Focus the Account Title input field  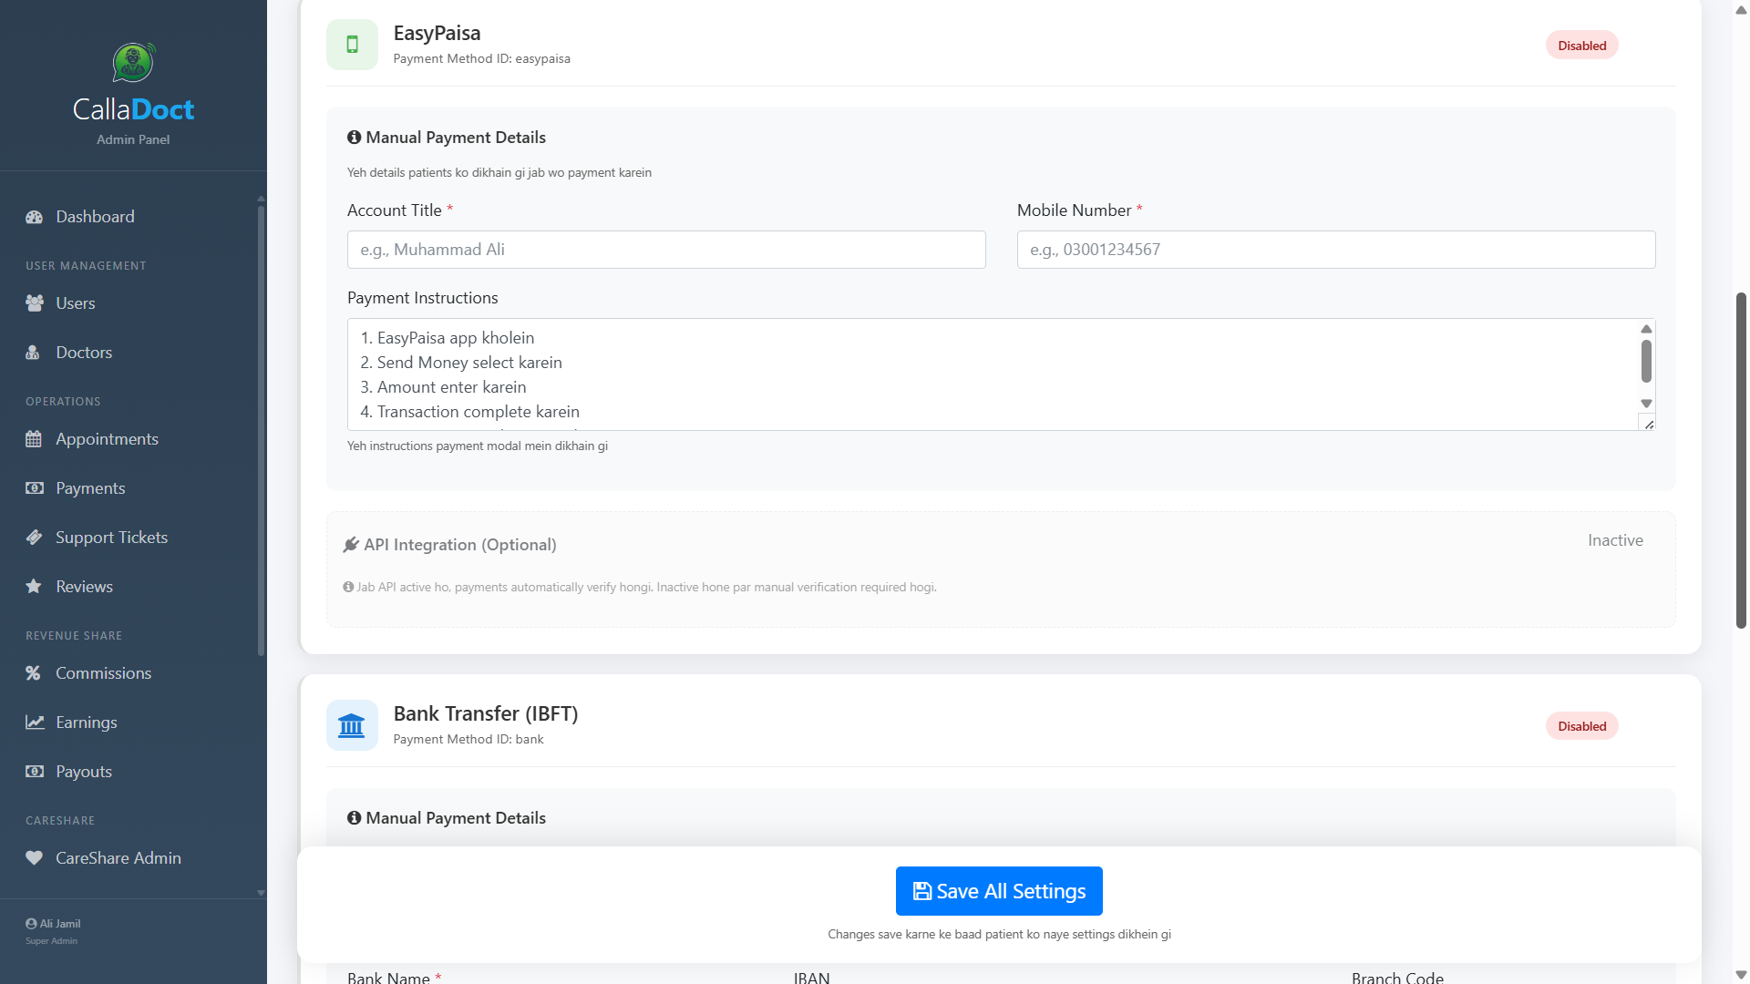pyautogui.click(x=666, y=250)
